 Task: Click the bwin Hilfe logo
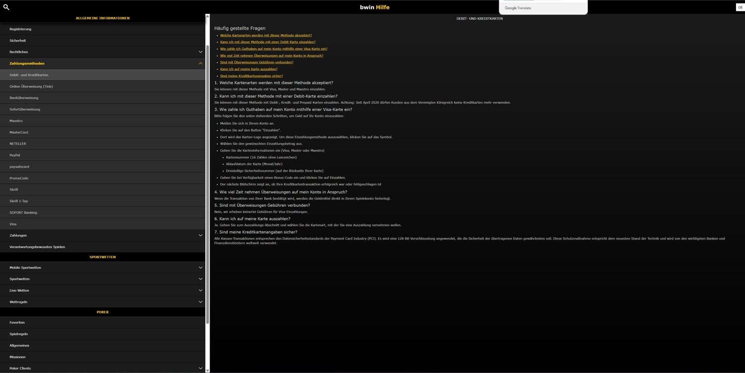[374, 7]
